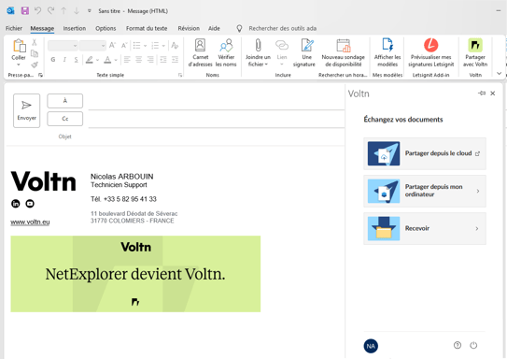Expand the bullet list style arrow
The image size is (507, 359).
pyautogui.click(x=145, y=46)
